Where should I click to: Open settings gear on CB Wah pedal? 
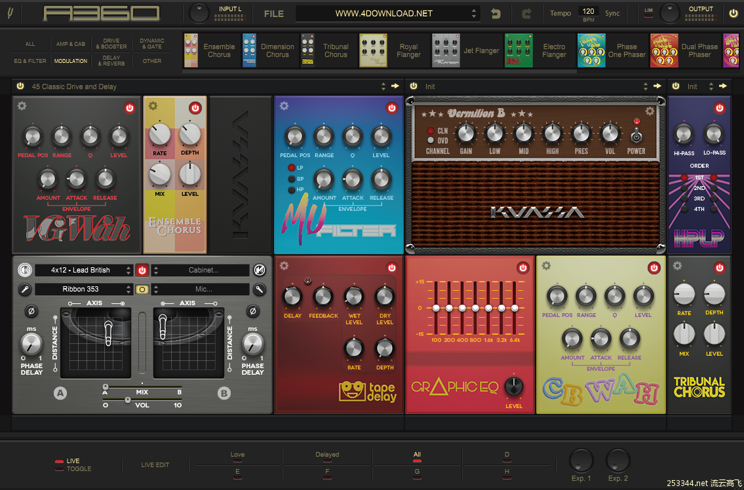pyautogui.click(x=546, y=265)
